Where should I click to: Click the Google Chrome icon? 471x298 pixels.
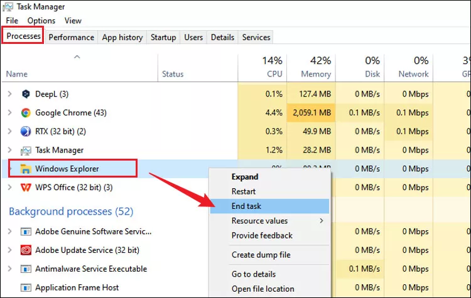[x=26, y=113]
